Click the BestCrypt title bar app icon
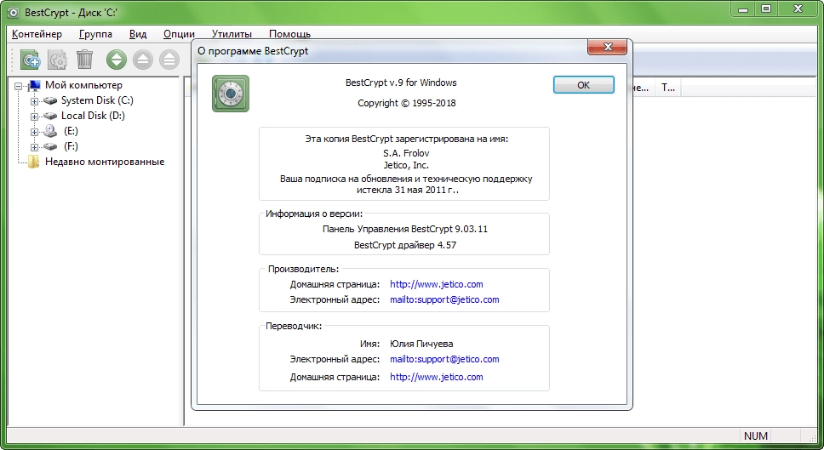This screenshot has height=450, width=824. click(13, 12)
